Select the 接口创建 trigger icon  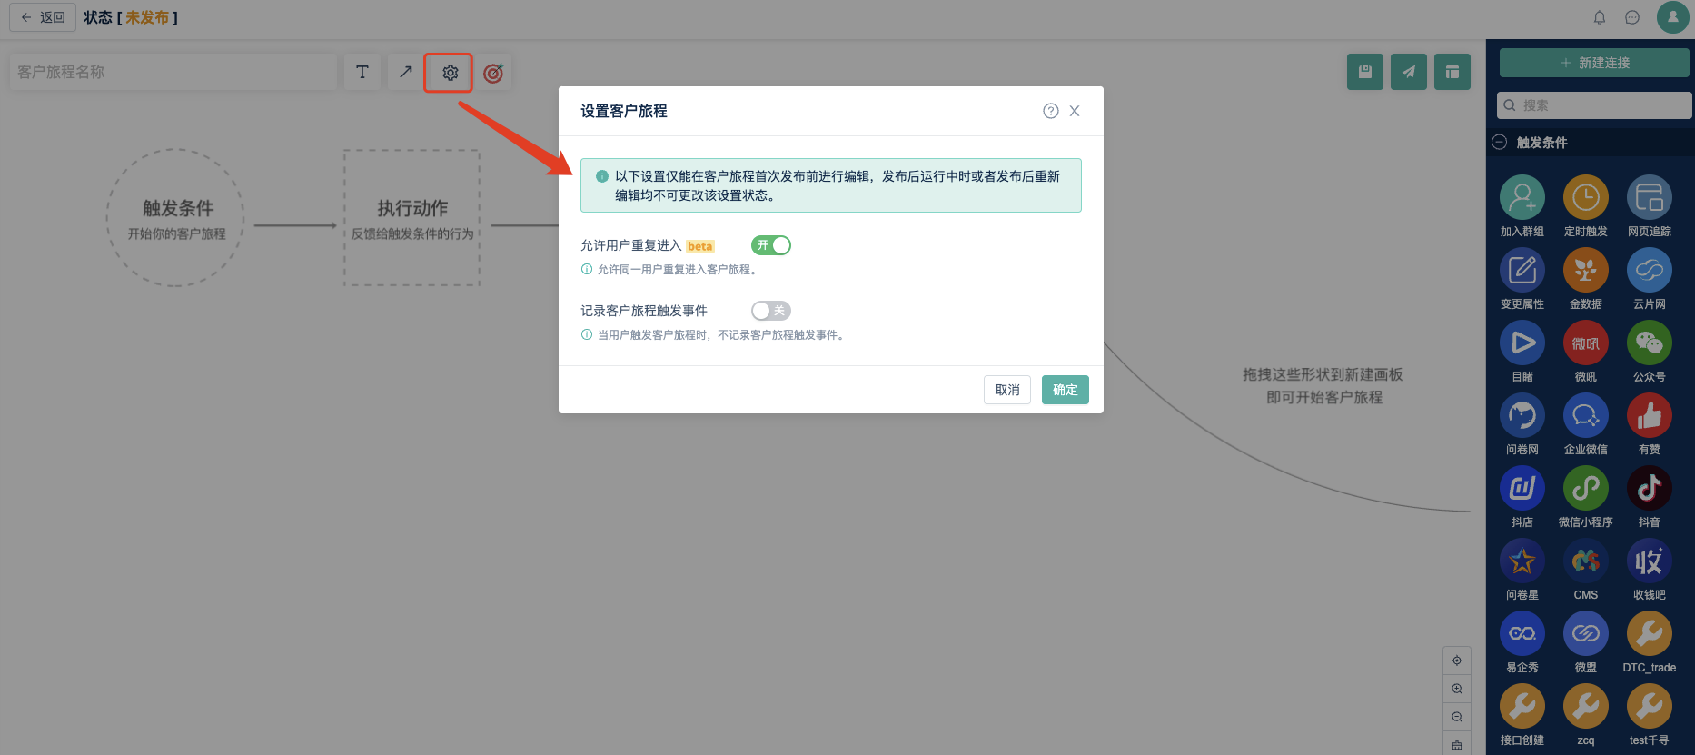click(1522, 706)
